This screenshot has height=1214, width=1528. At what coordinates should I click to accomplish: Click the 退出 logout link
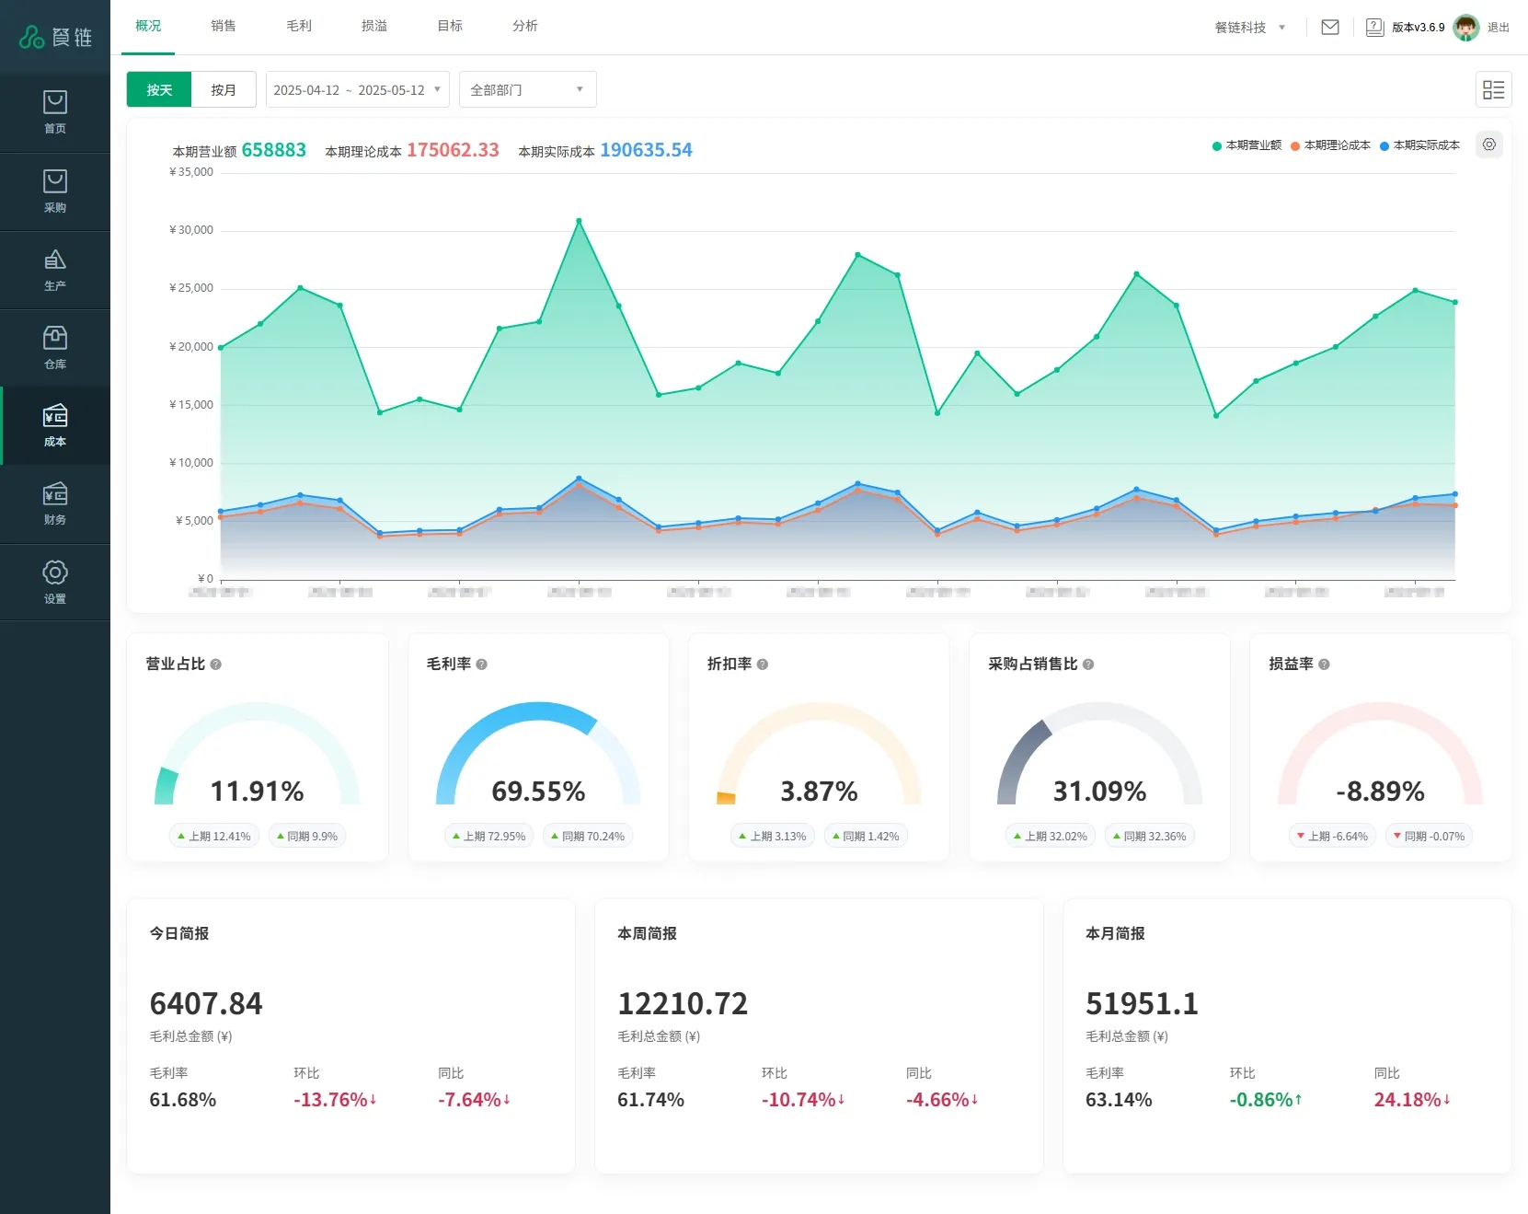[x=1498, y=28]
